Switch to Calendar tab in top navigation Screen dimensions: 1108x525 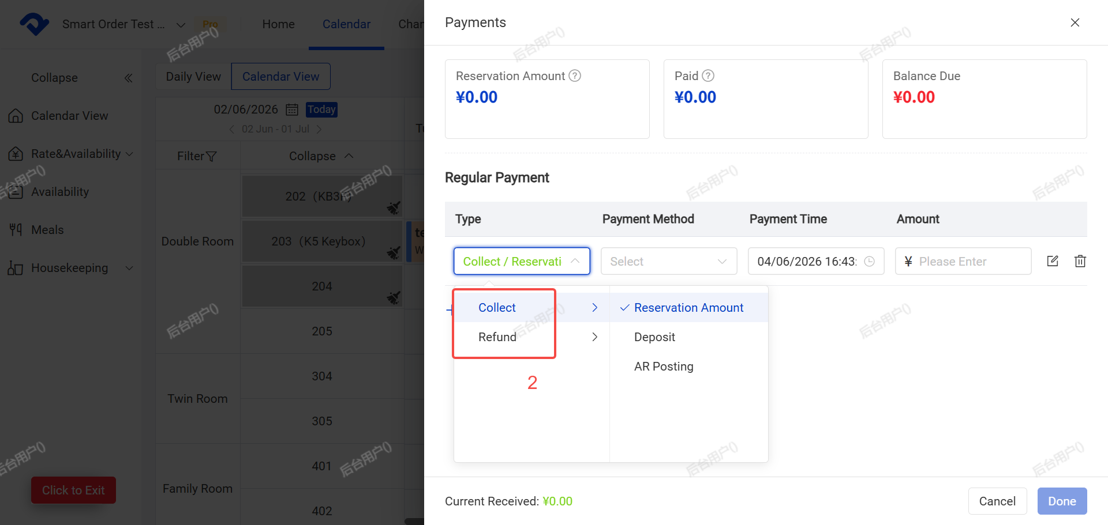tap(346, 24)
